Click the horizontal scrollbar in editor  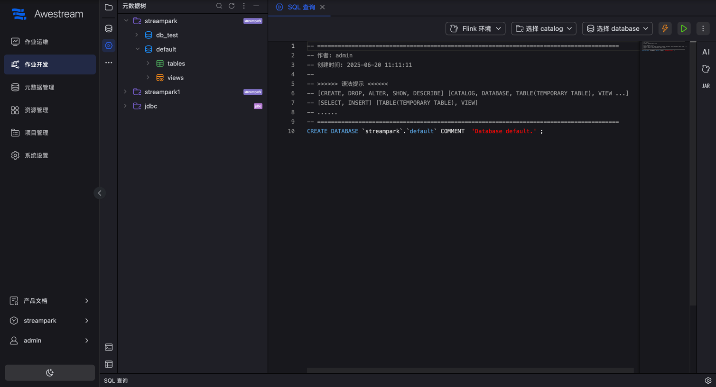[470, 370]
